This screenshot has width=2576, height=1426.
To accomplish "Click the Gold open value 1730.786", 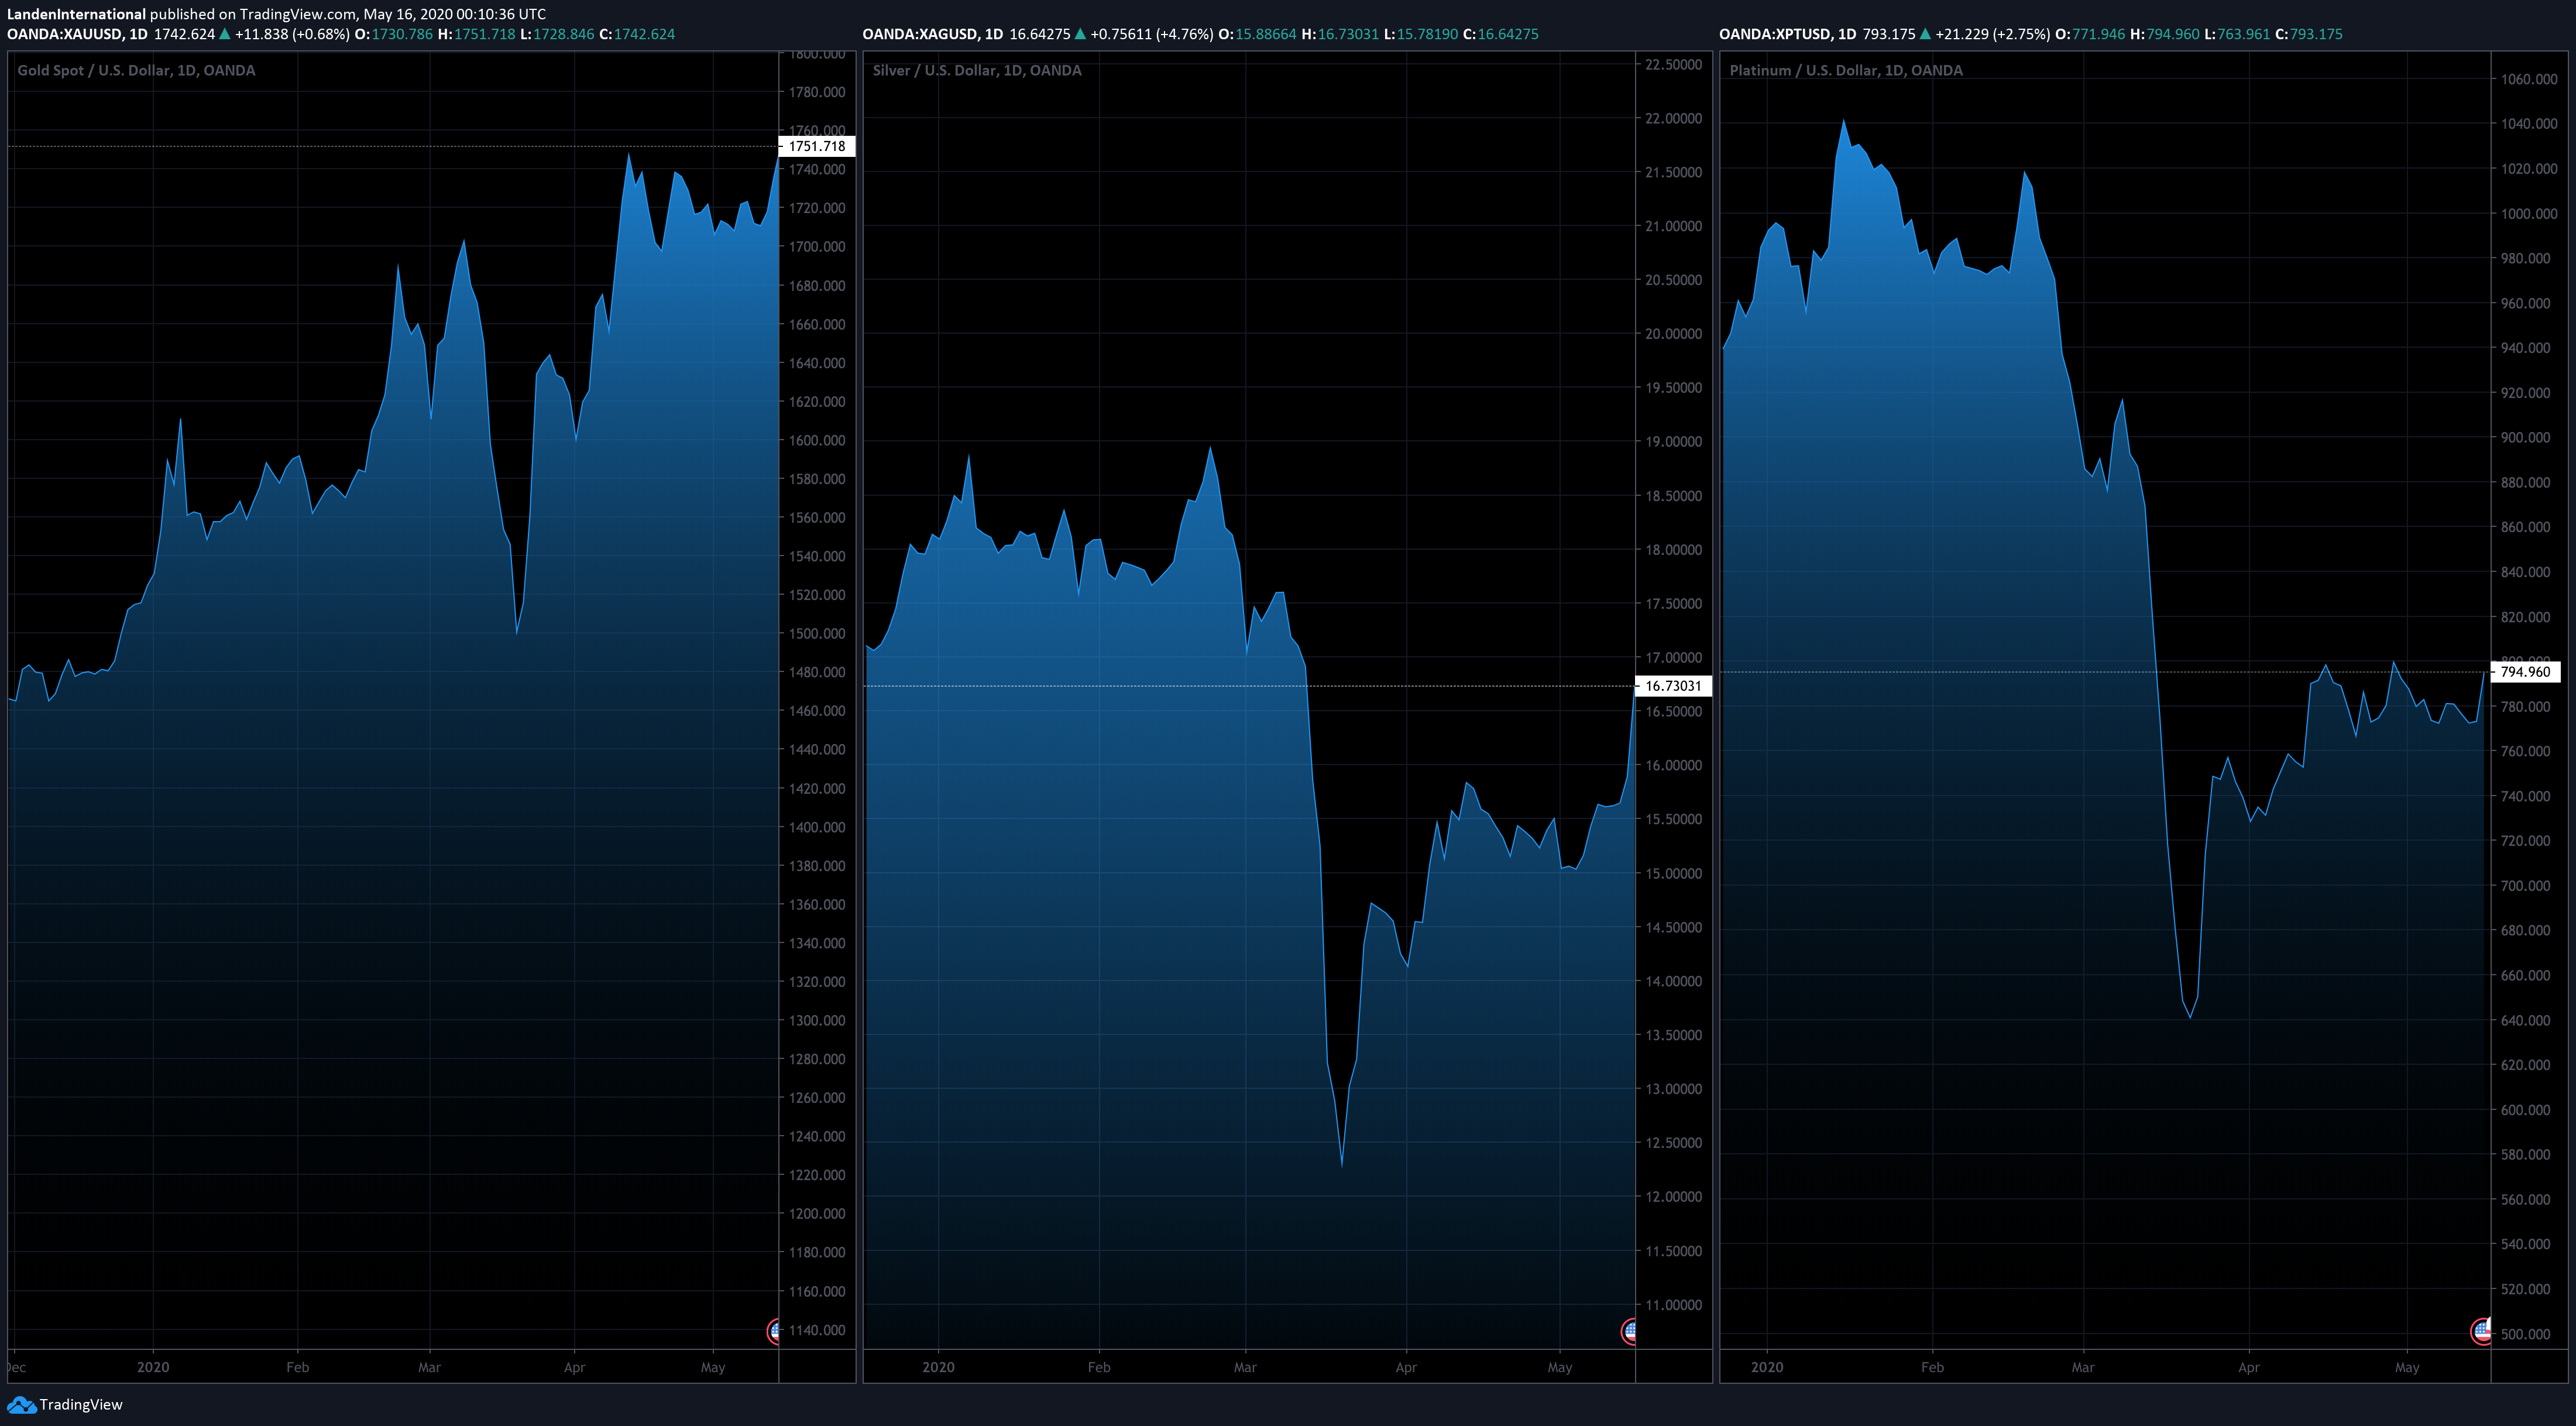I will (402, 34).
